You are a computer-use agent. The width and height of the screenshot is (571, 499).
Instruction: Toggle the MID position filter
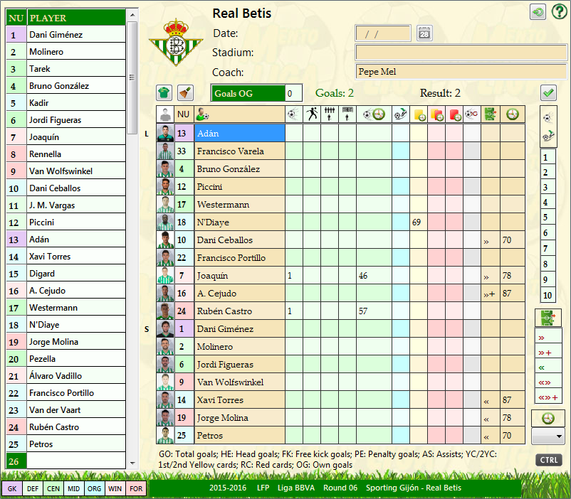pos(73,488)
